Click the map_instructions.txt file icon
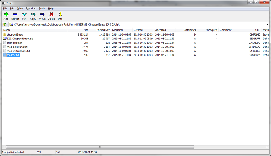271x156 pixels. (5, 51)
